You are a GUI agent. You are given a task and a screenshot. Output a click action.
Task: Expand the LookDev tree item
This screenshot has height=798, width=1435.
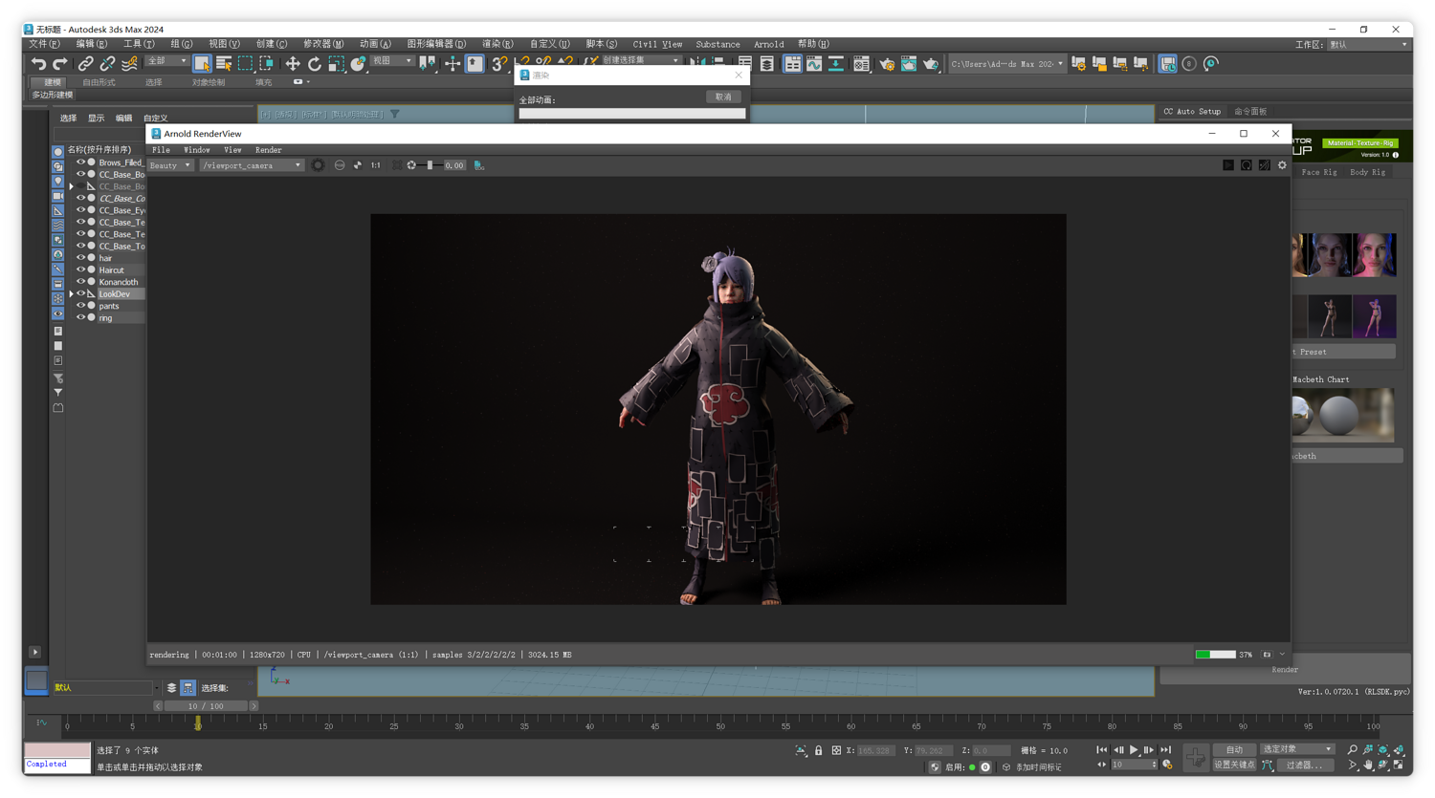pyautogui.click(x=72, y=294)
